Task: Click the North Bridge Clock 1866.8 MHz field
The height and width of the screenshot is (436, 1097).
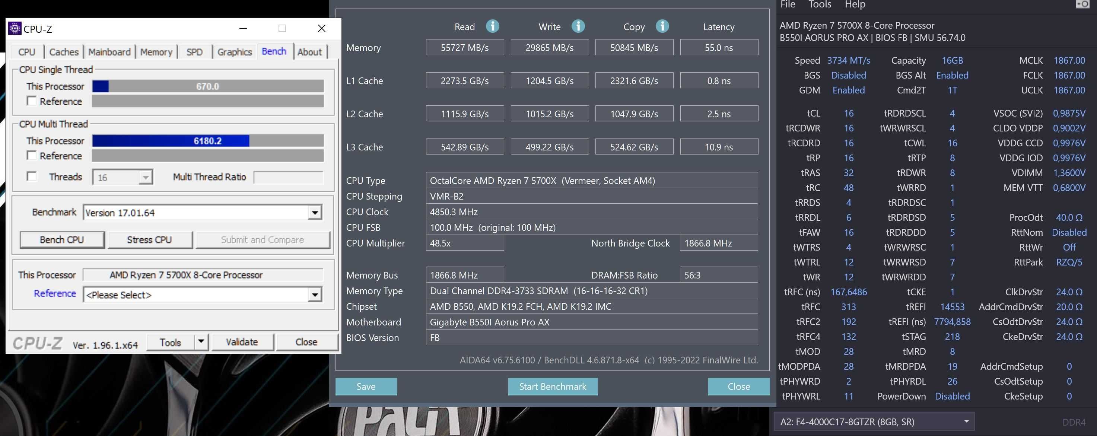Action: 719,243
